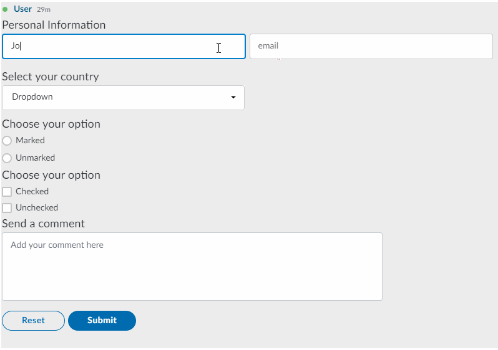Click into the email input field
The width and height of the screenshot is (498, 350).
[x=371, y=46]
